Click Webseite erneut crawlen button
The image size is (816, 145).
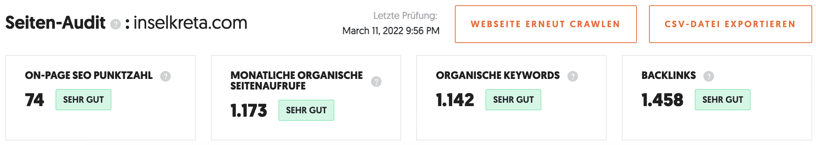pyautogui.click(x=546, y=24)
